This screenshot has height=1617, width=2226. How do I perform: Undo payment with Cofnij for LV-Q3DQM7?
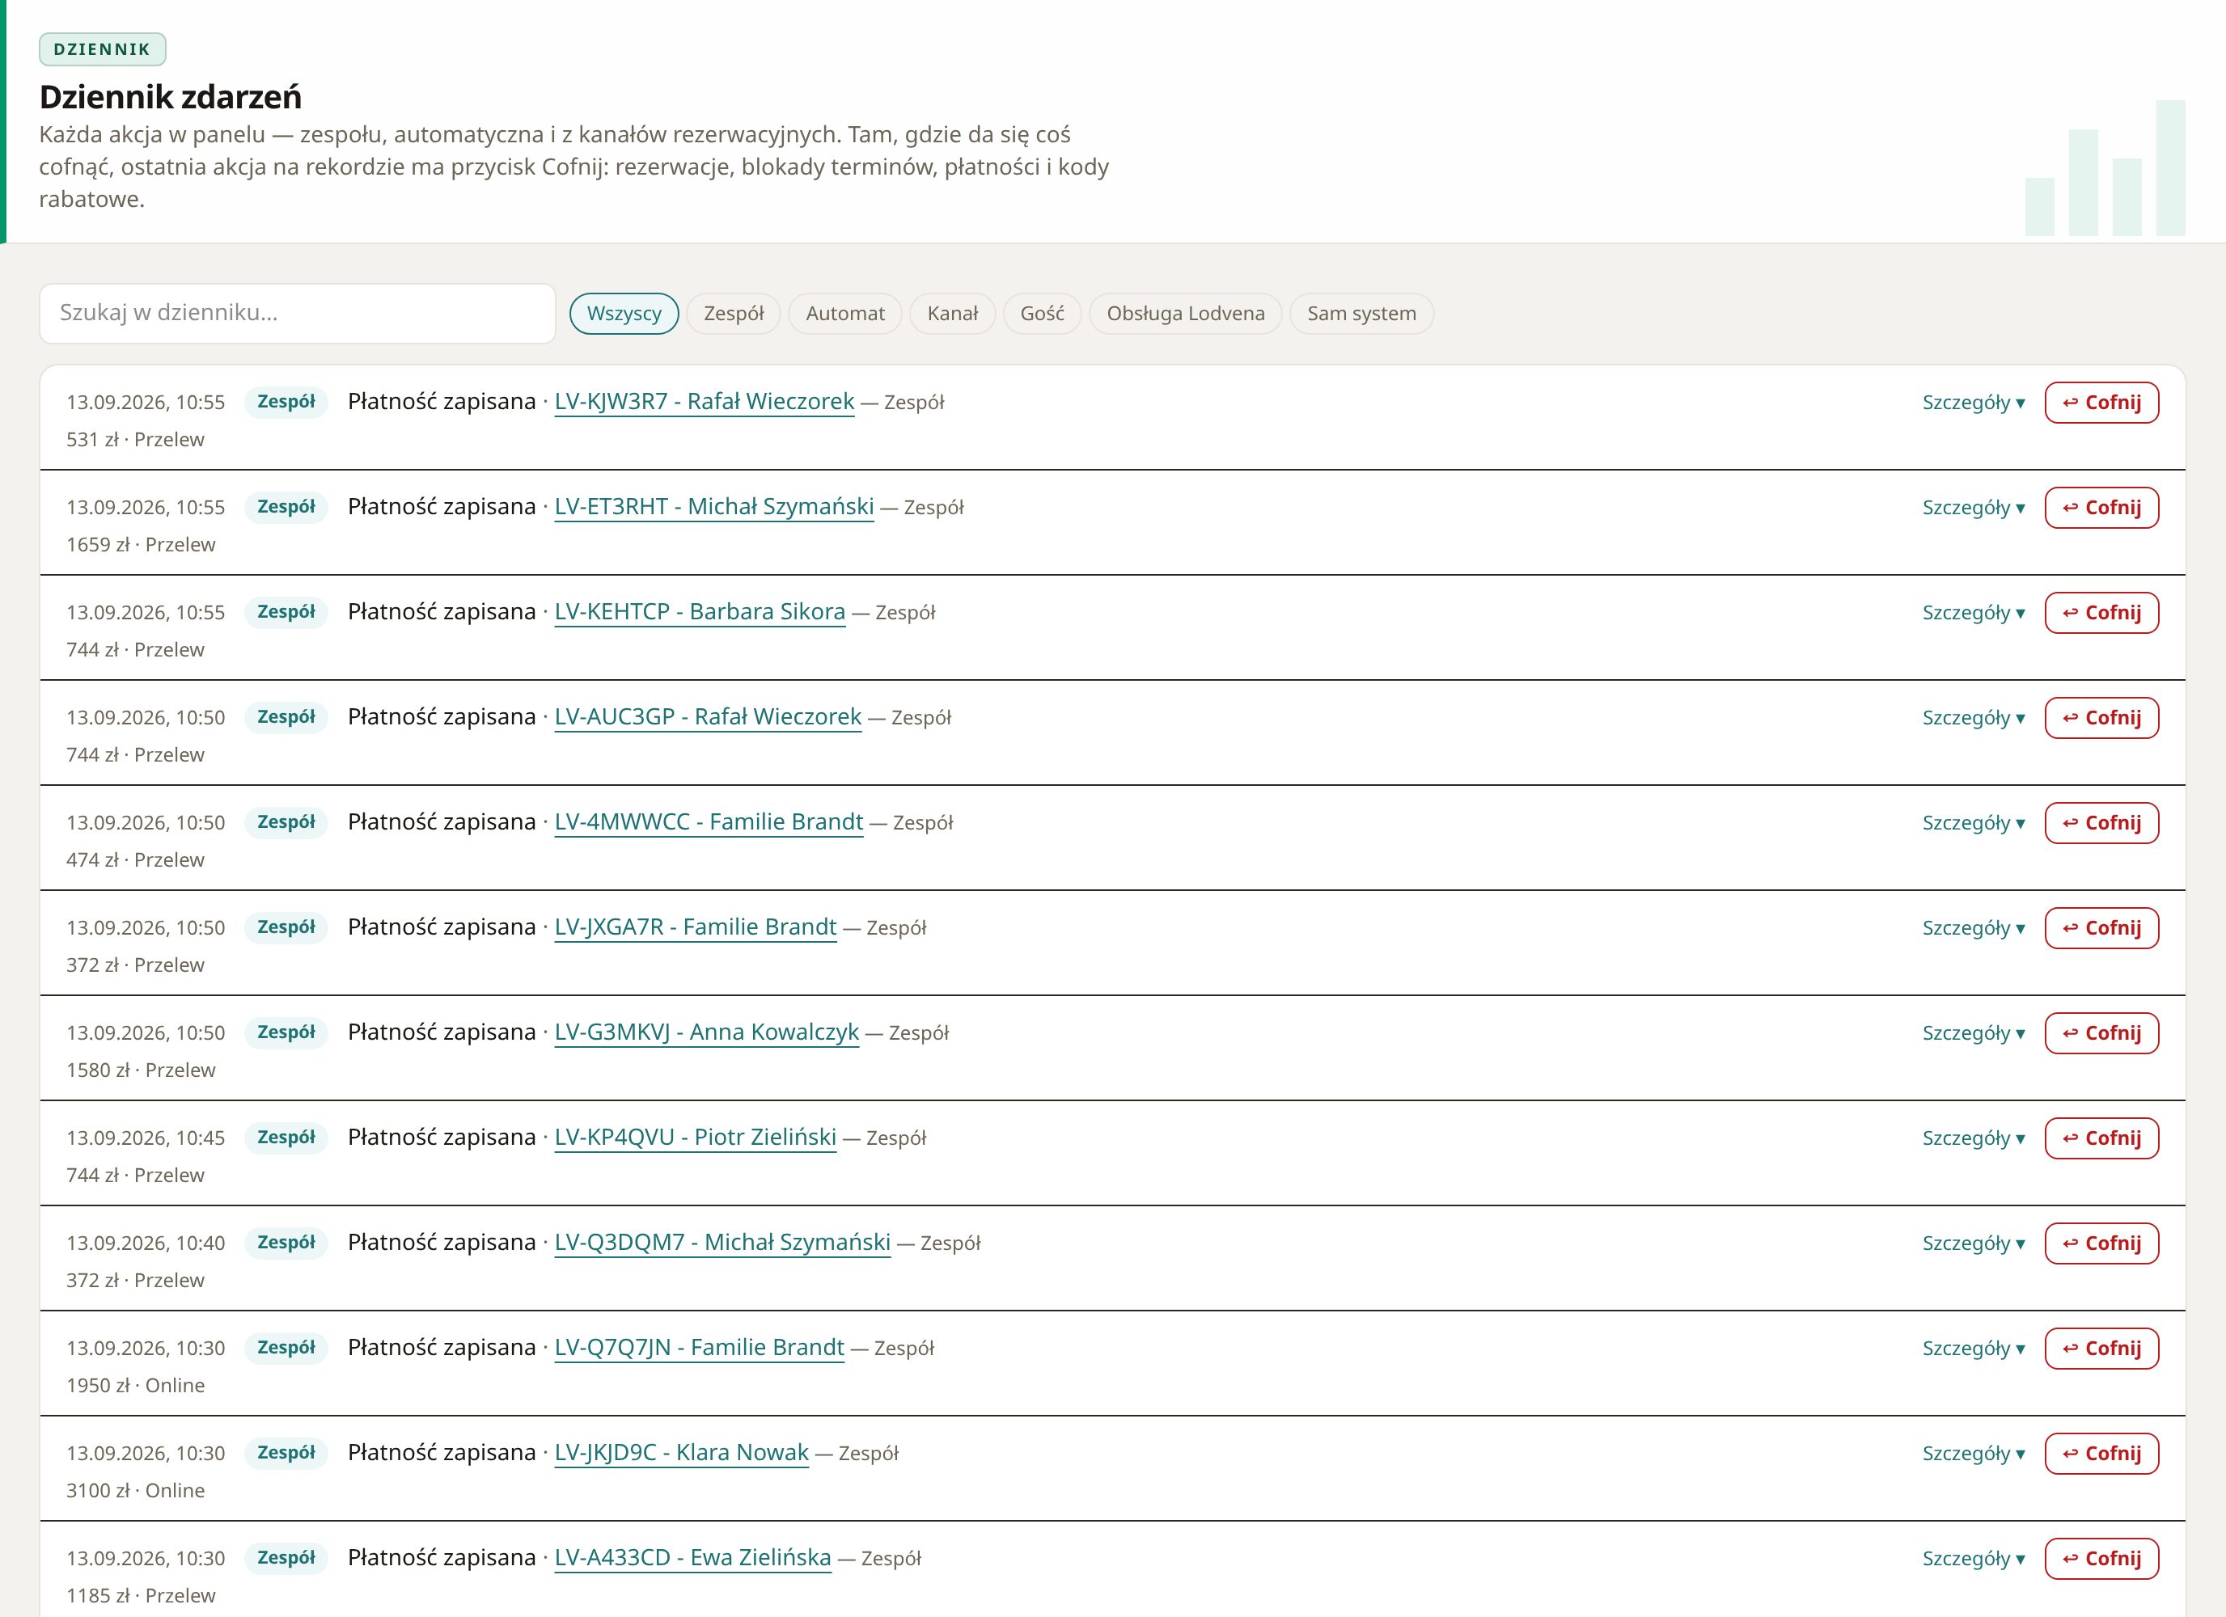click(x=2101, y=1242)
